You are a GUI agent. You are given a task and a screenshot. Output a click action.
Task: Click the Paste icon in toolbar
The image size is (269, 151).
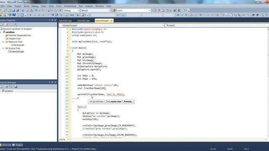click(x=31, y=10)
